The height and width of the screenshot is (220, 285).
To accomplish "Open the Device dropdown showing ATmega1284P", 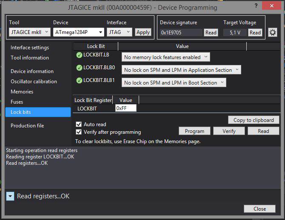I will [x=79, y=32].
